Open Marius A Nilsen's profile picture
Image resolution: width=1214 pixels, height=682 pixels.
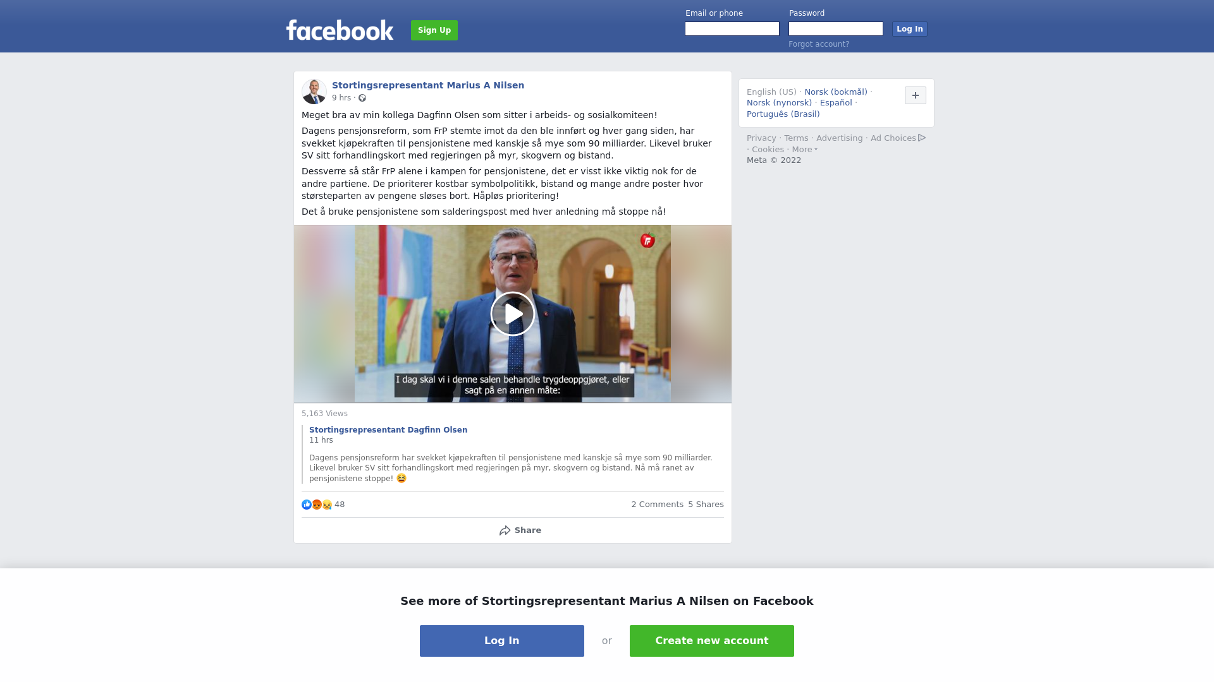coord(314,92)
